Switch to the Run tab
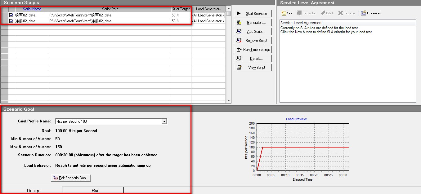The height and width of the screenshot is (194, 421). tap(96, 190)
